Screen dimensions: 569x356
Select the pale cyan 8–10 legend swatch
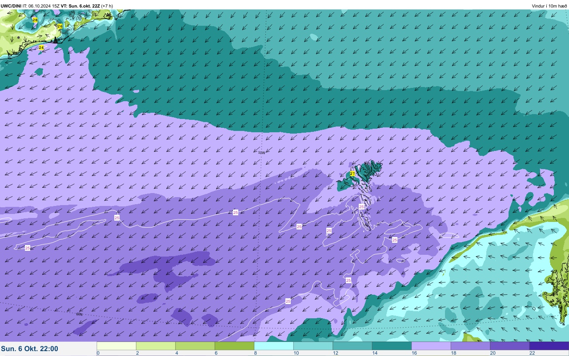click(x=274, y=346)
